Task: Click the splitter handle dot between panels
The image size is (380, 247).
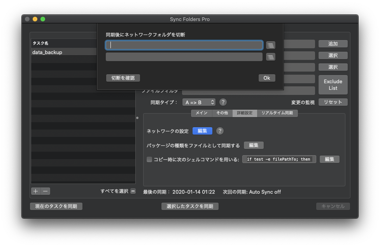Action: click(x=137, y=118)
